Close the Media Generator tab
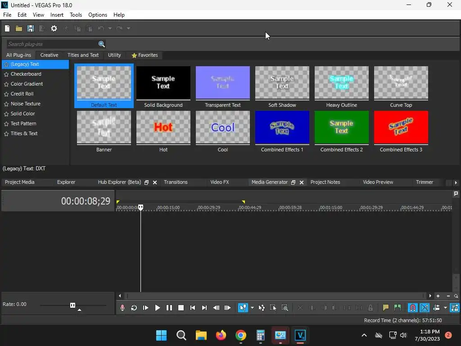The width and height of the screenshot is (461, 346). tap(301, 182)
